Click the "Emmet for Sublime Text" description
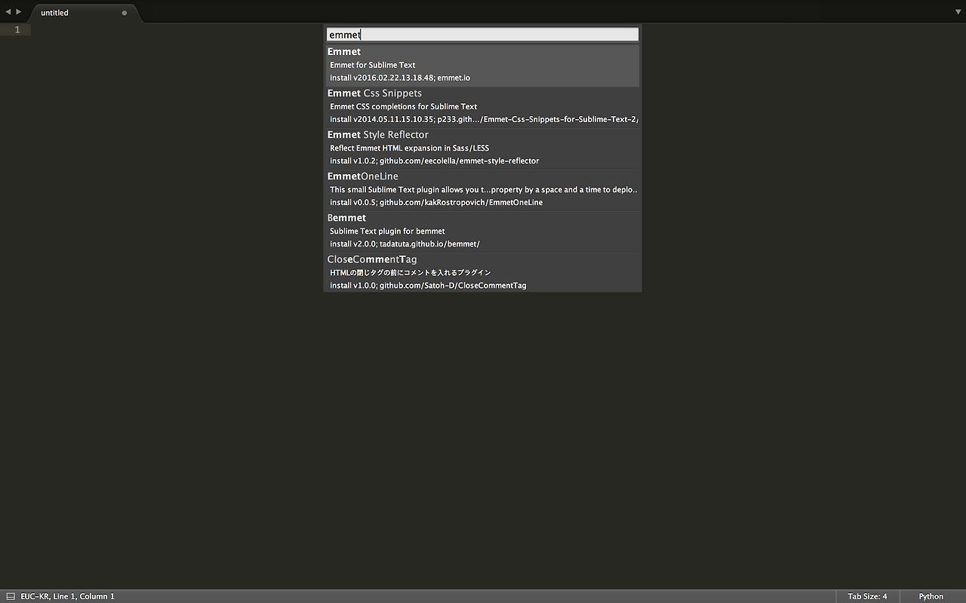This screenshot has height=603, width=966. [x=373, y=65]
